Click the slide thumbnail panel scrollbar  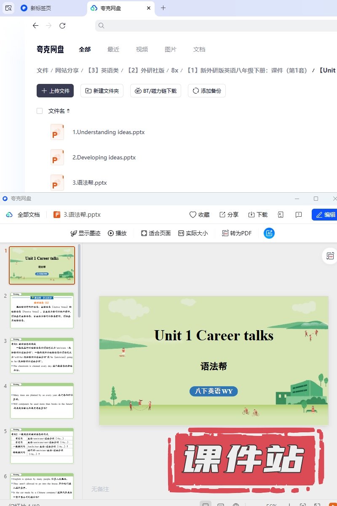coord(79,278)
